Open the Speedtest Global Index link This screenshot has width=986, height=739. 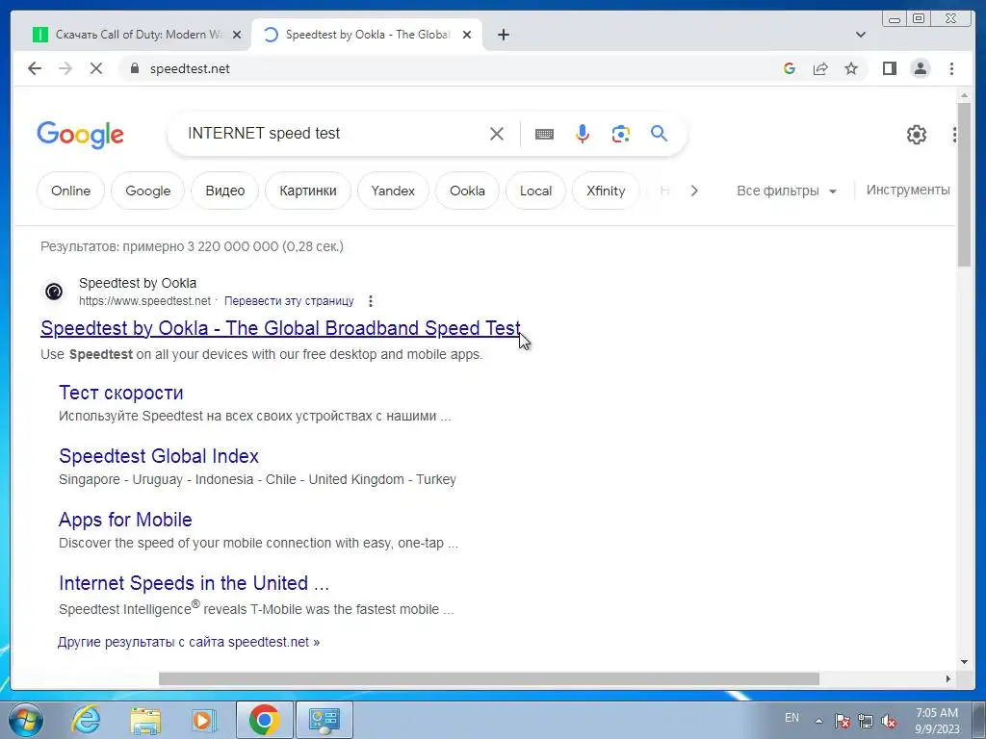tap(159, 455)
